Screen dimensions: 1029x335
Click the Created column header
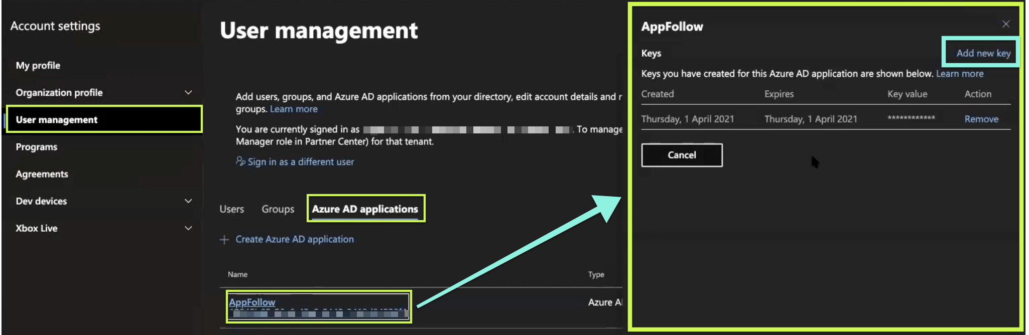(658, 94)
